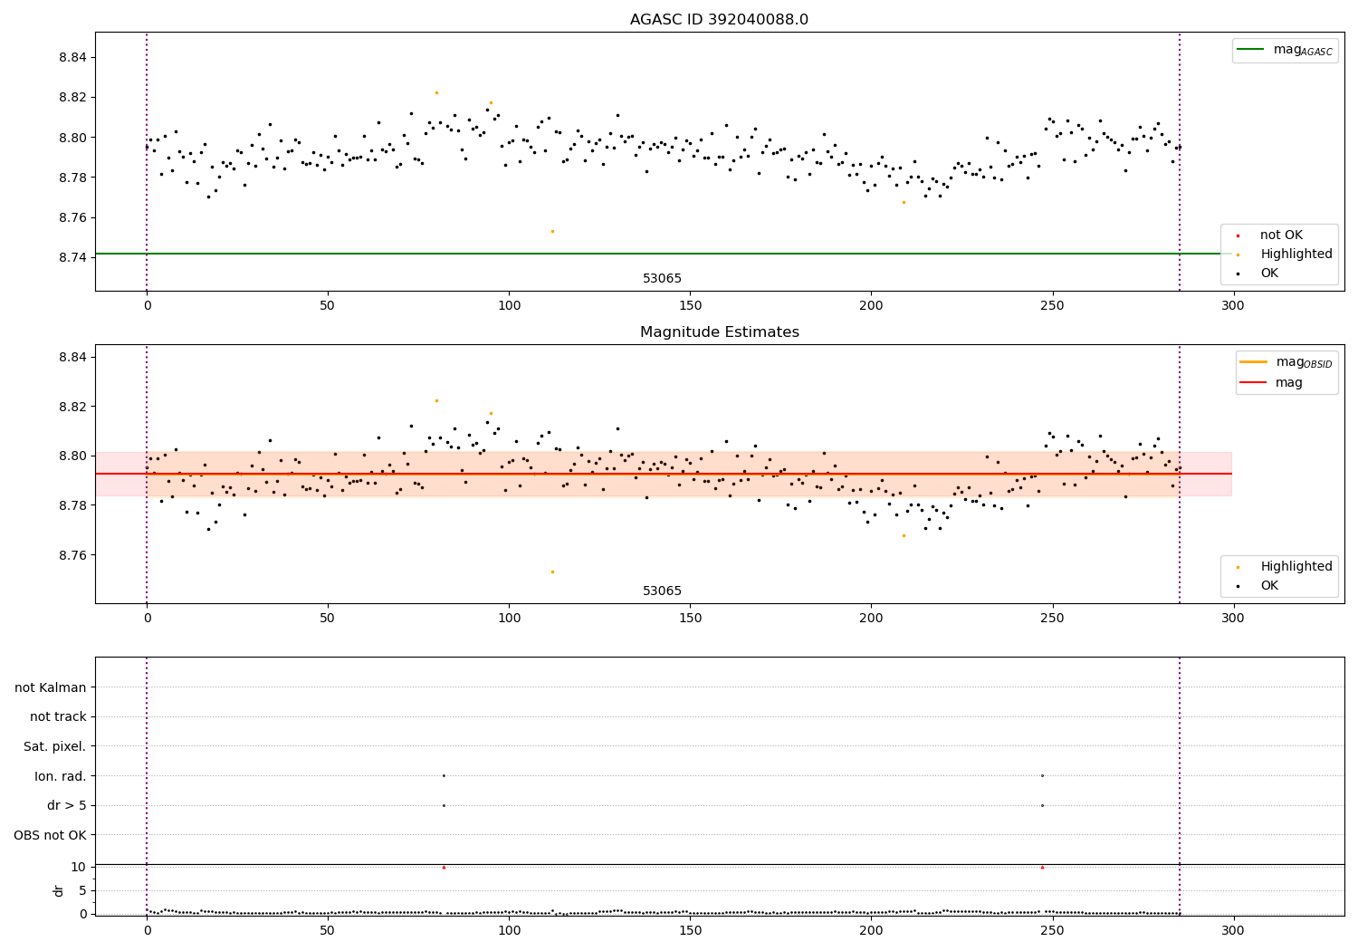Screen dimensions: 1358x951
Task: Click the red triangle marker near x=247 in bottom plot
Action: click(1042, 868)
